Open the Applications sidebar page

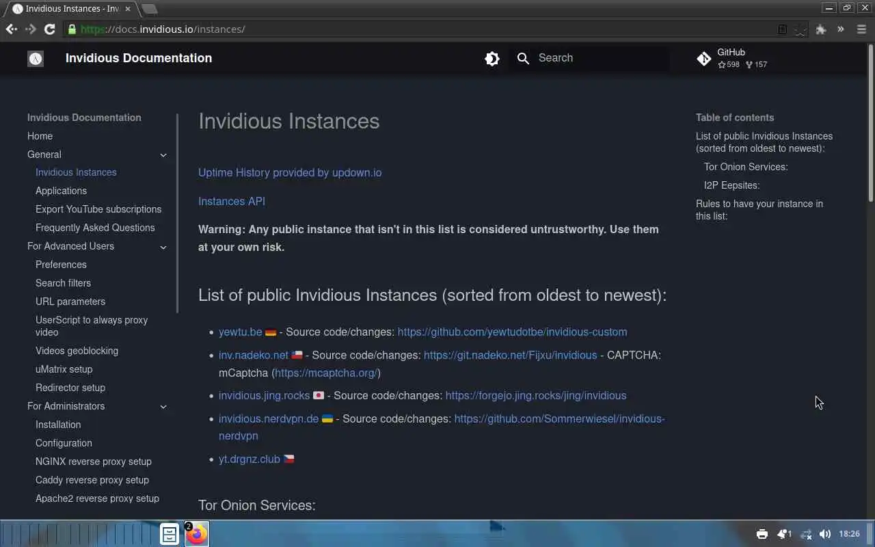pos(61,191)
